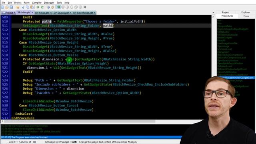This screenshot has height=144, width=256.
Task: Toggle the green bug Debugger icon
Action: (x=59, y=7)
